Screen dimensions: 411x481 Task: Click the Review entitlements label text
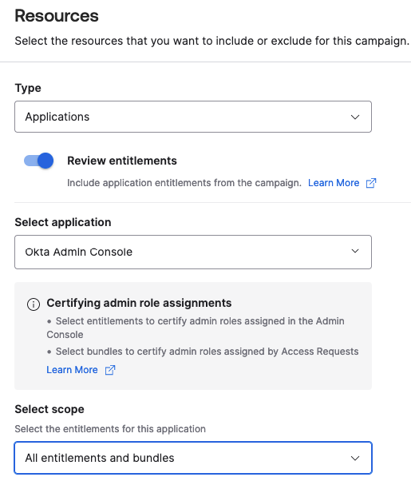tap(122, 161)
